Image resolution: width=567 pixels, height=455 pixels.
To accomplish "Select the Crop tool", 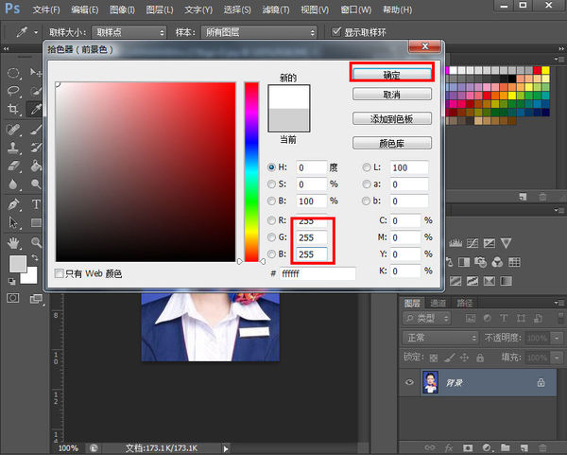I will click(x=13, y=110).
